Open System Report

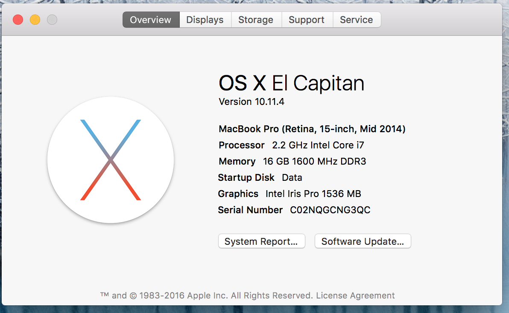click(261, 241)
